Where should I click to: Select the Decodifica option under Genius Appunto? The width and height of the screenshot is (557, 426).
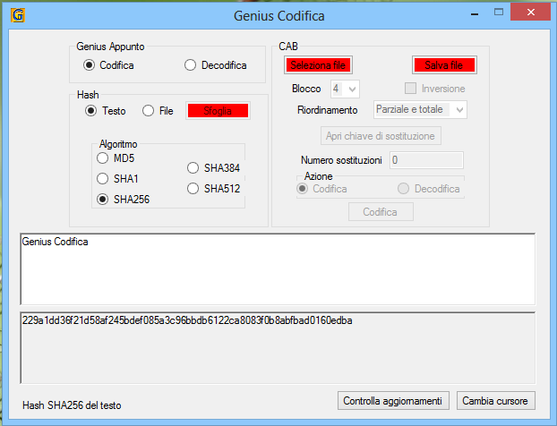pyautogui.click(x=191, y=65)
